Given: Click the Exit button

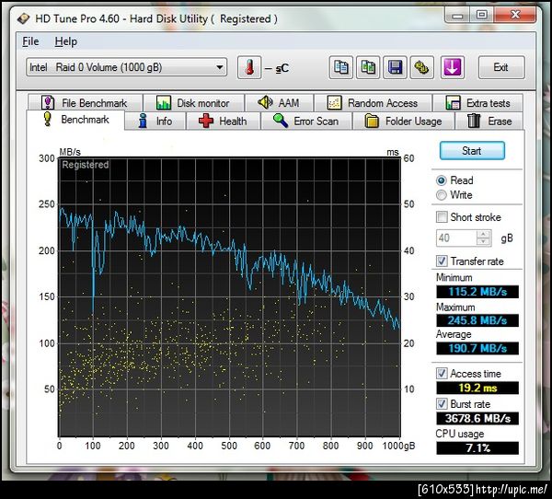Looking at the screenshot, I should click(x=500, y=67).
